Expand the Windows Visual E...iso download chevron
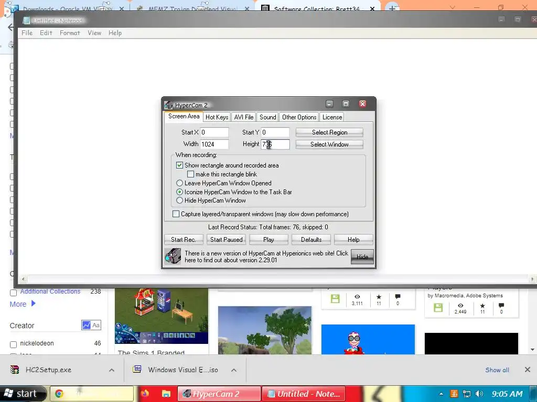The image size is (537, 402). coord(234,370)
